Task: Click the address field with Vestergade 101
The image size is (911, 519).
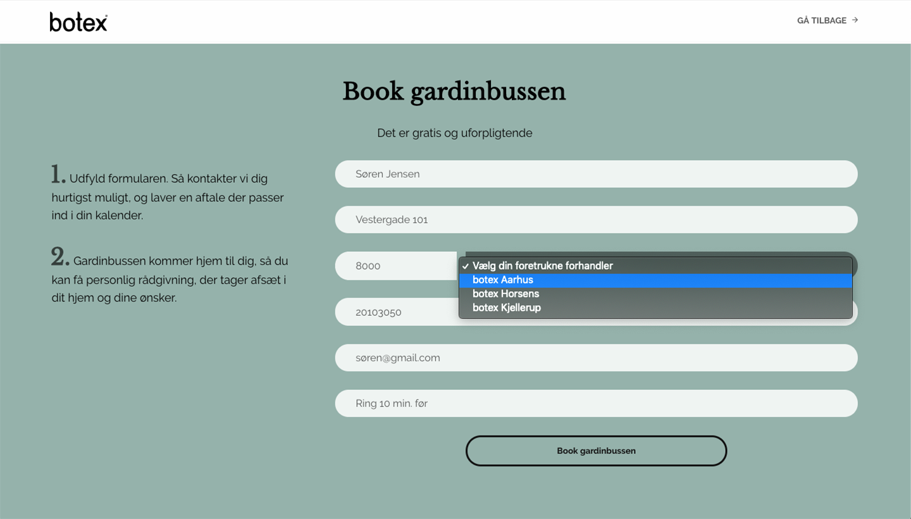Action: pyautogui.click(x=596, y=220)
